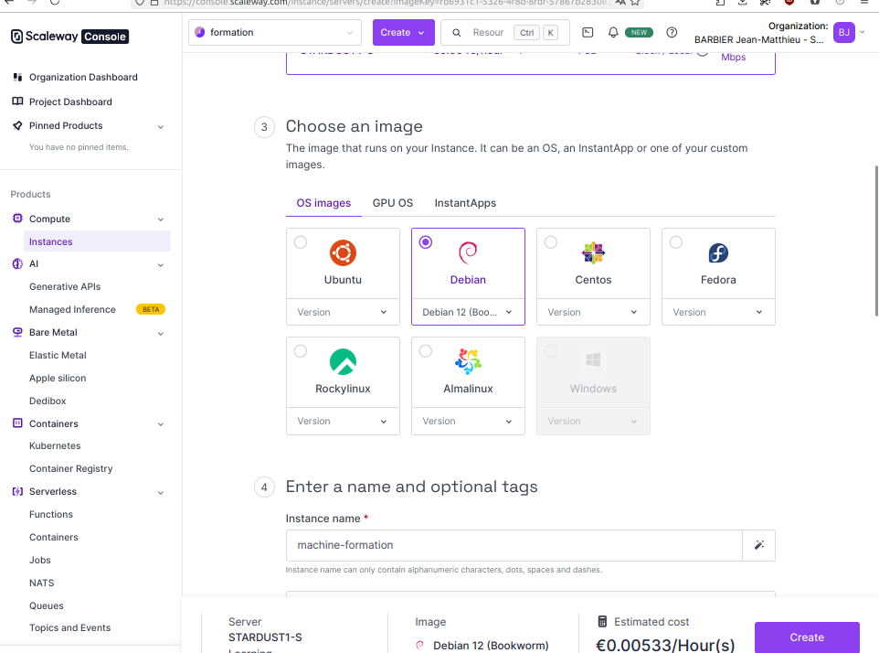Open the Fedora Version dropdown

[718, 312]
